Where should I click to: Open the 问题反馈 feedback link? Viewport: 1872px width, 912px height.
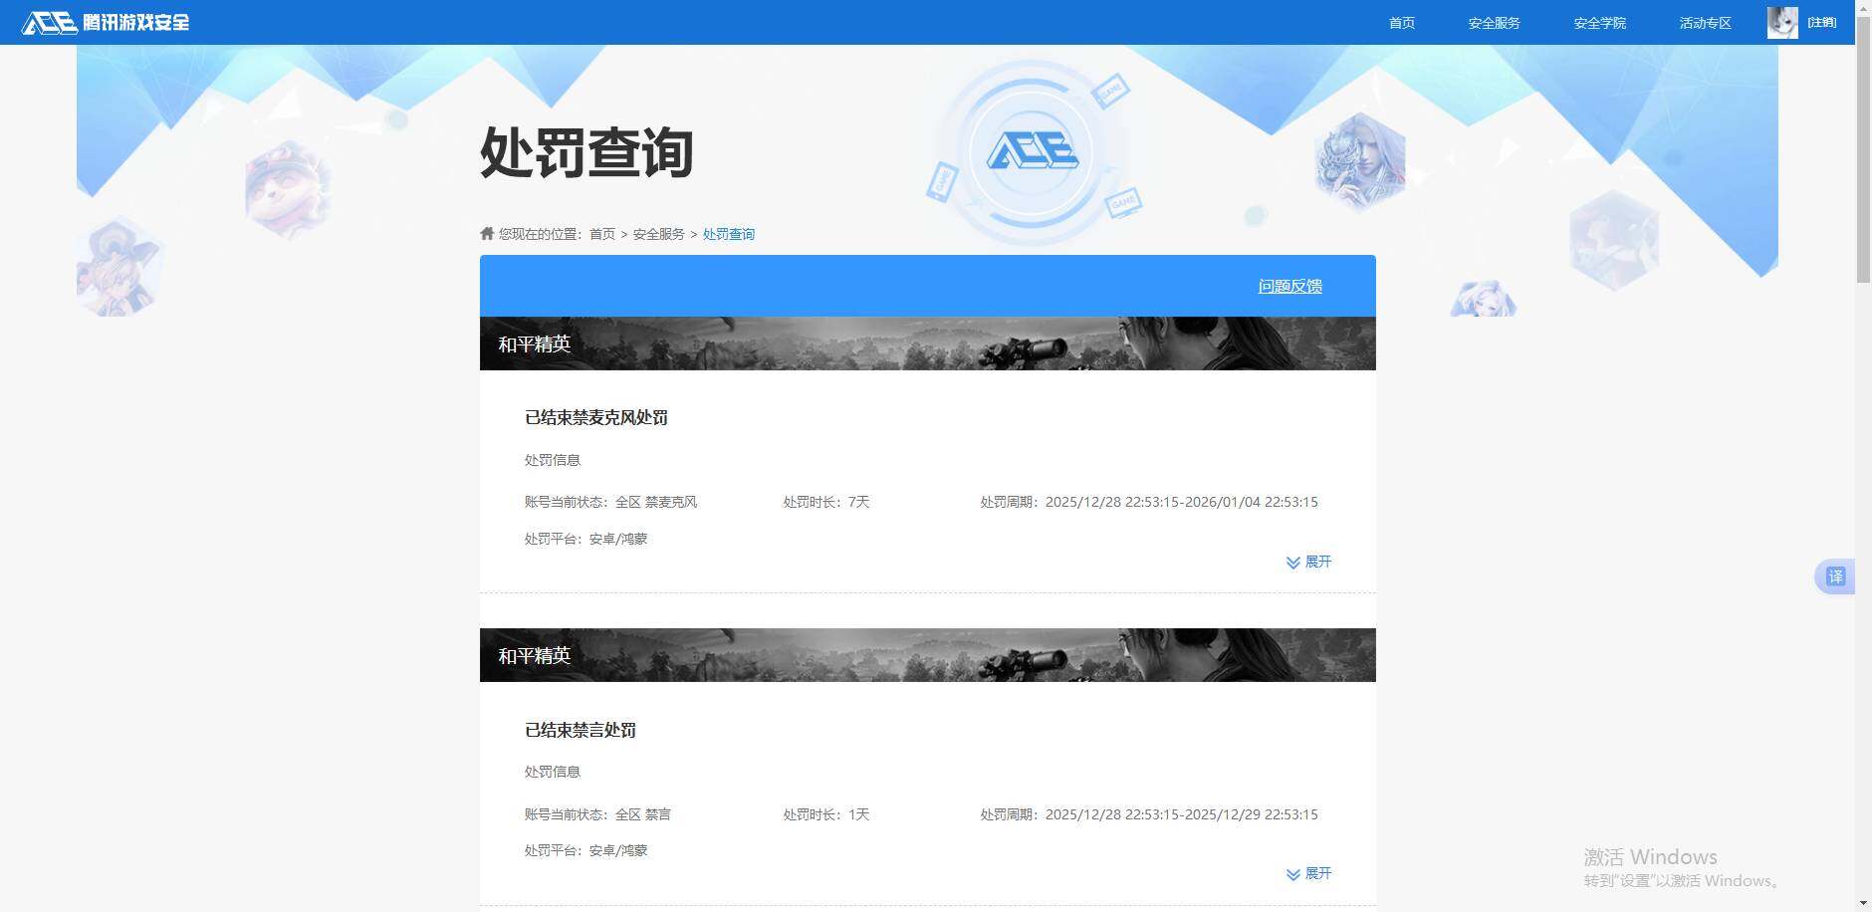[1288, 286]
